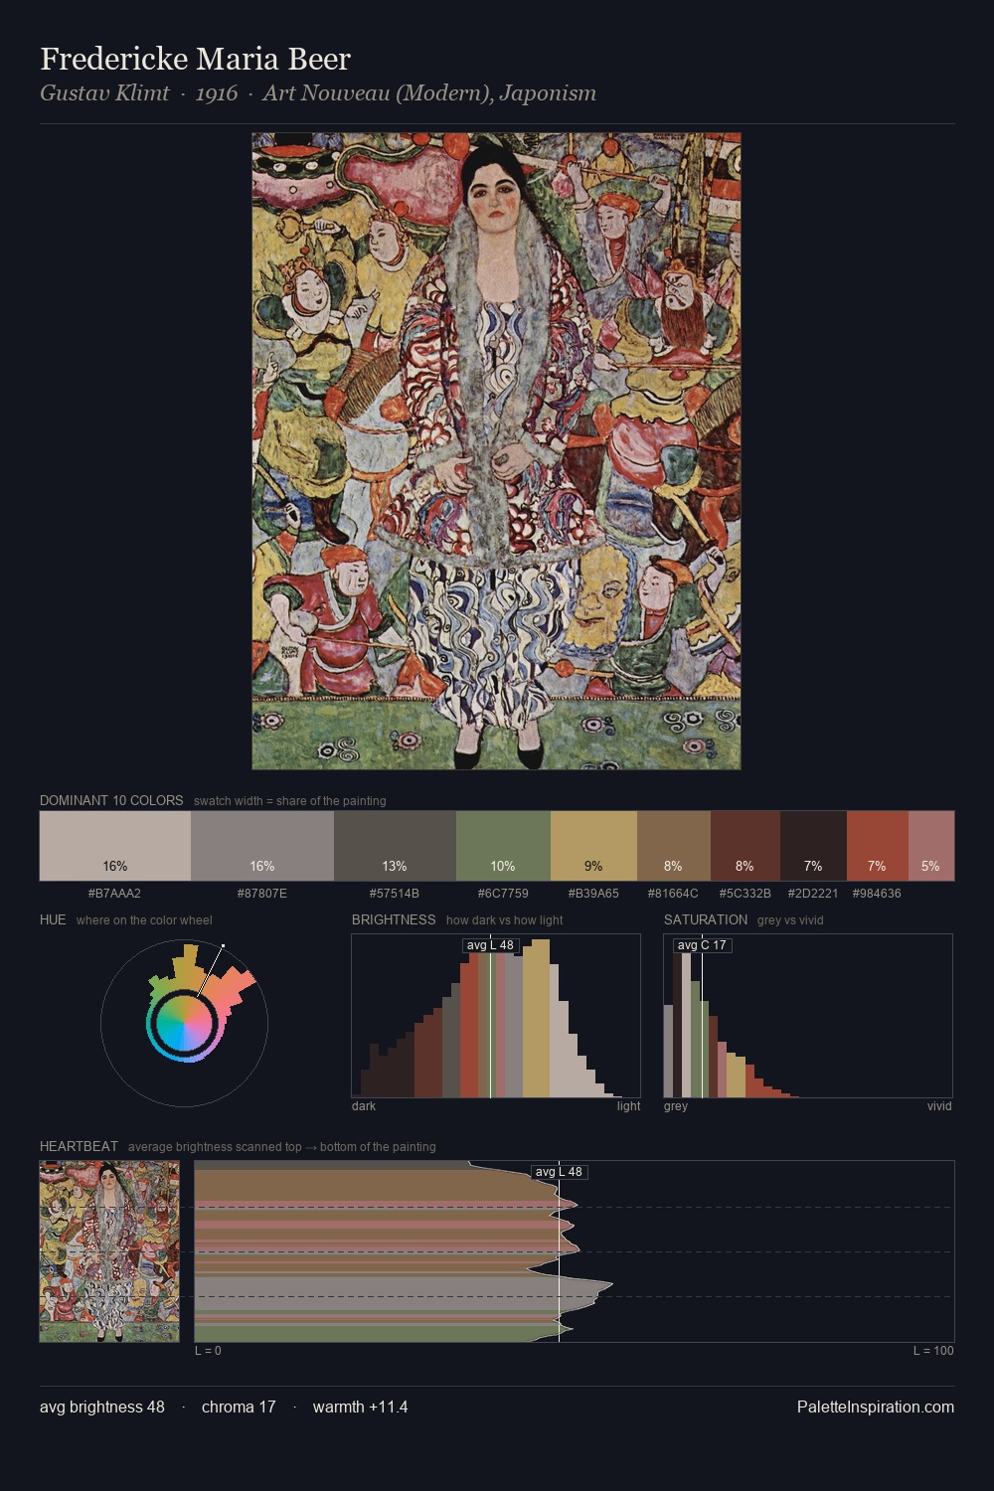Click the #57514B hex code label
The height and width of the screenshot is (1491, 994).
pos(395,894)
